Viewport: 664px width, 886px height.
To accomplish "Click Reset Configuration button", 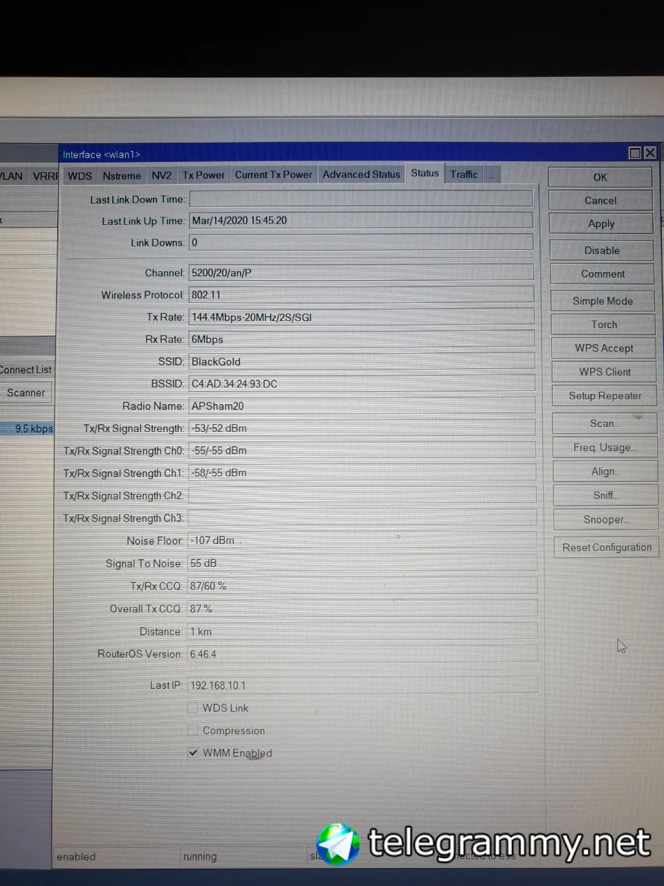I will pos(607,548).
